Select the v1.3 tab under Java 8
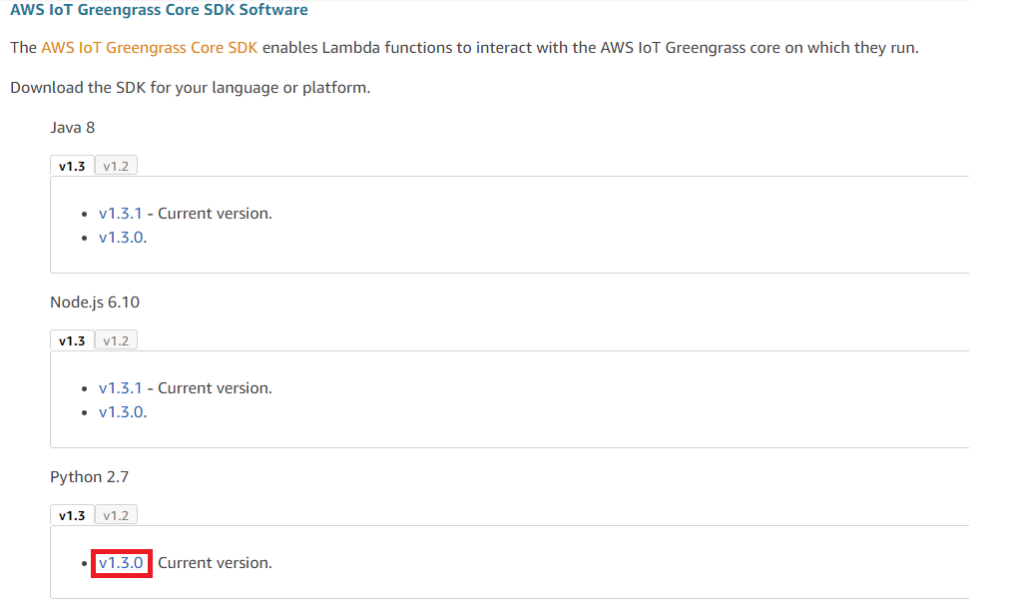 pyautogui.click(x=72, y=166)
